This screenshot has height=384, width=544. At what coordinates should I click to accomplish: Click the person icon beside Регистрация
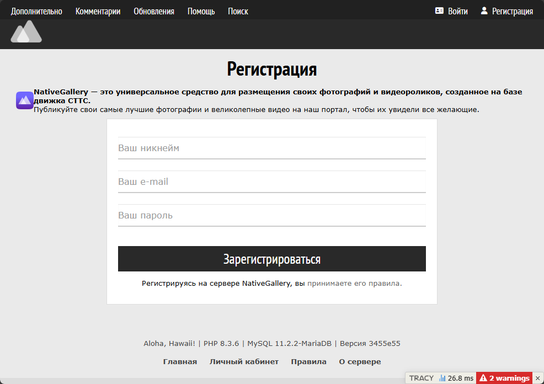coord(484,11)
